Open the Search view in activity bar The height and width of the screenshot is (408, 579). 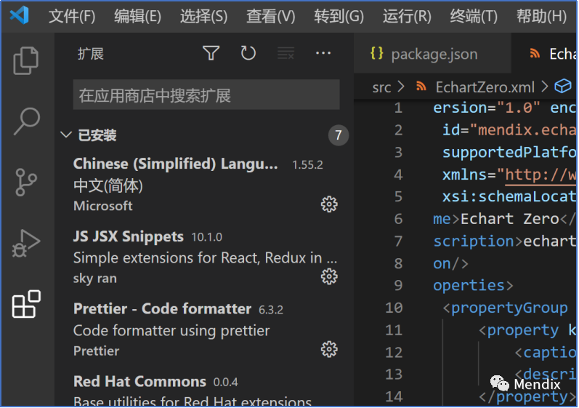click(27, 121)
